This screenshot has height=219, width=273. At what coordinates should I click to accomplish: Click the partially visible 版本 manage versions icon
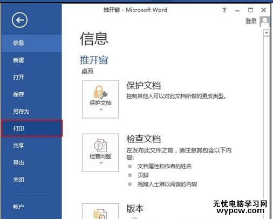pyautogui.click(x=100, y=211)
